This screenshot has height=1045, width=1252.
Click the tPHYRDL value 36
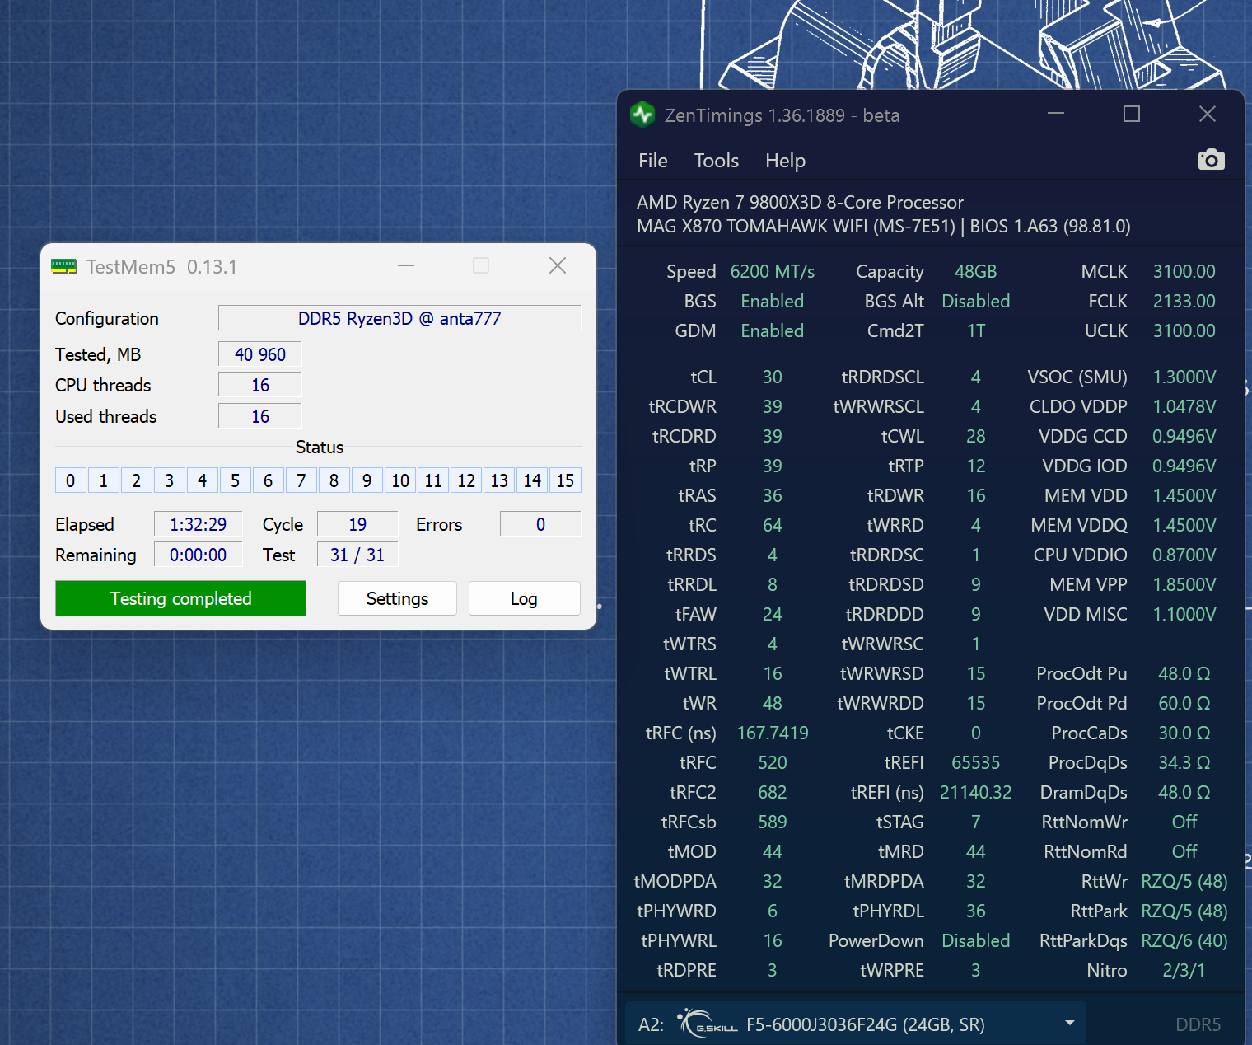976,911
